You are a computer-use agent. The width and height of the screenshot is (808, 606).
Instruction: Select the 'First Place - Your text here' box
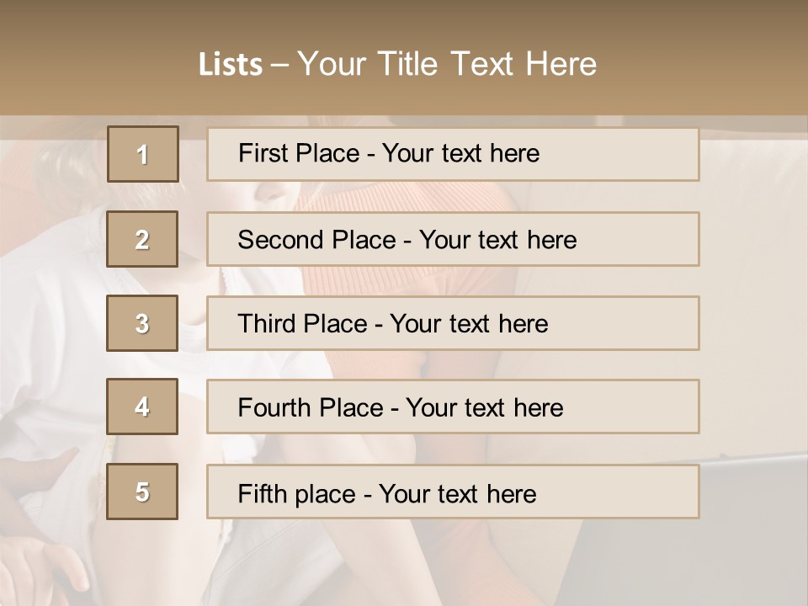(453, 155)
